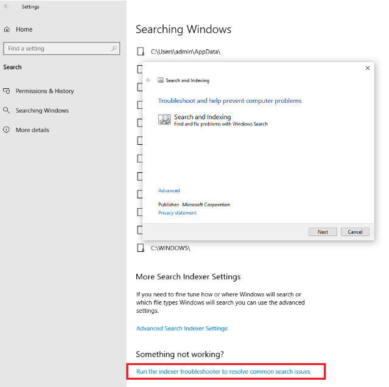Open the Advanced link in troubleshooter
389x387 pixels.
pyautogui.click(x=169, y=190)
